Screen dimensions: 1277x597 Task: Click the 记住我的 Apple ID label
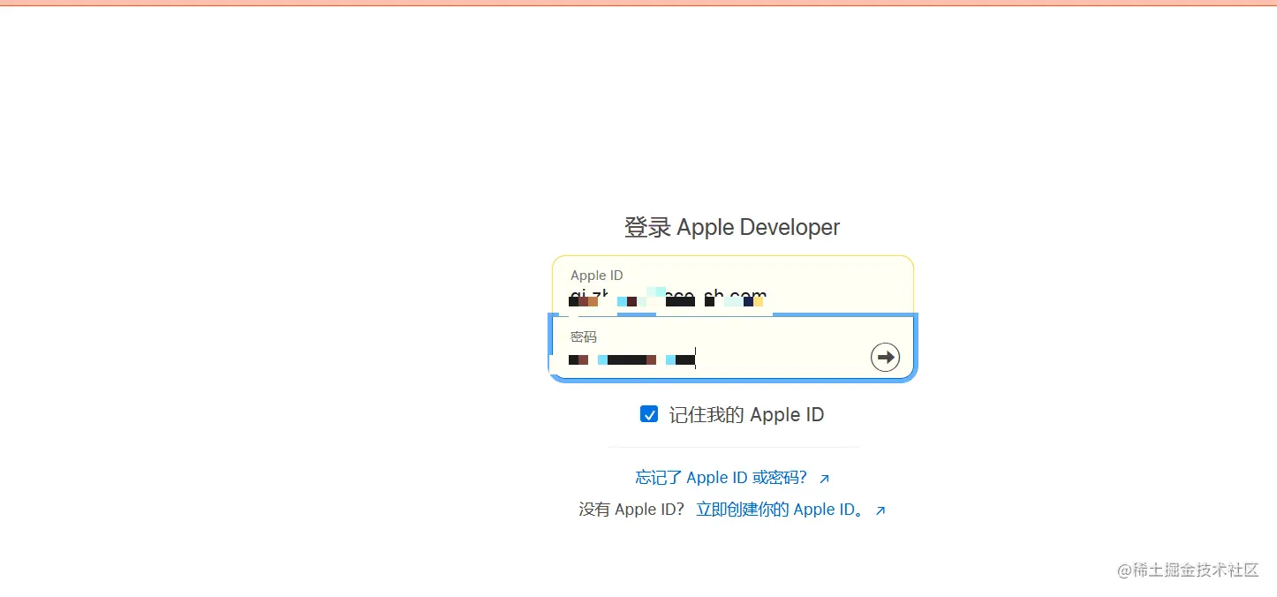click(746, 415)
